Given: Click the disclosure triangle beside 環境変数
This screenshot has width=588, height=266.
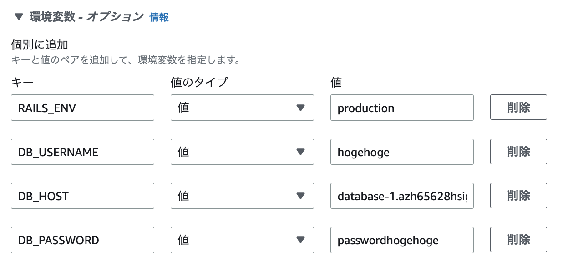Looking at the screenshot, I should click(x=17, y=15).
